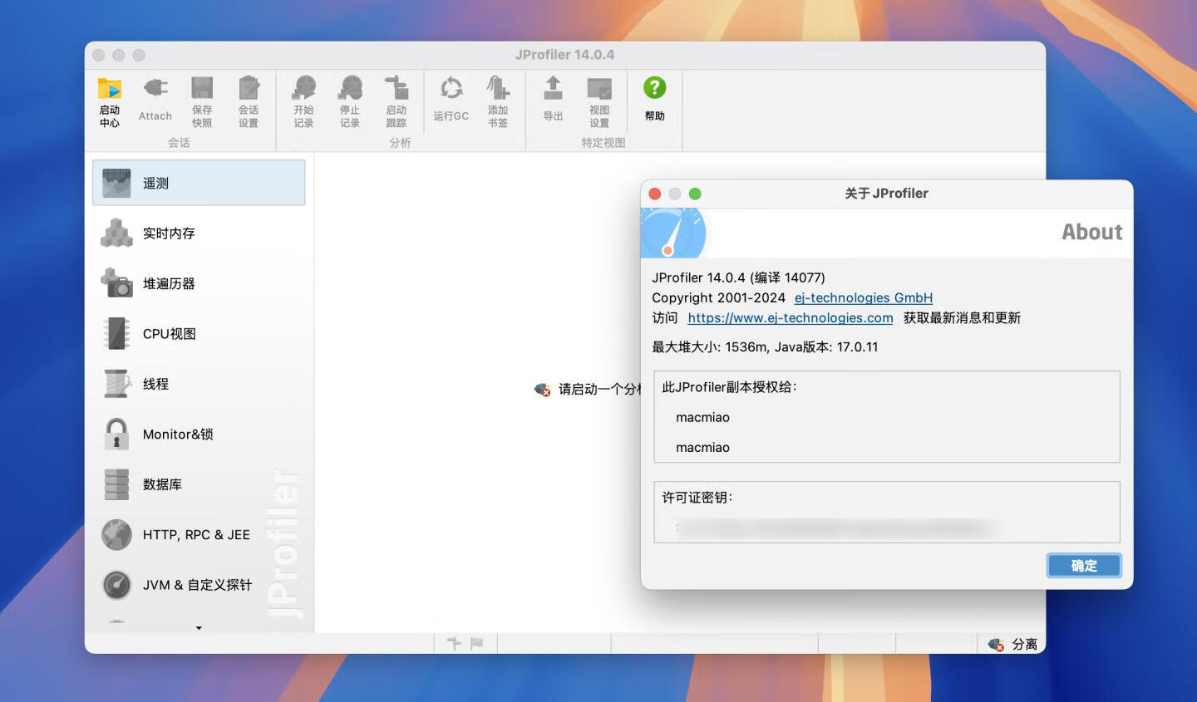Image resolution: width=1197 pixels, height=702 pixels.
Task: Click the JProfiler 14.0.4 main window title
Action: click(x=564, y=55)
